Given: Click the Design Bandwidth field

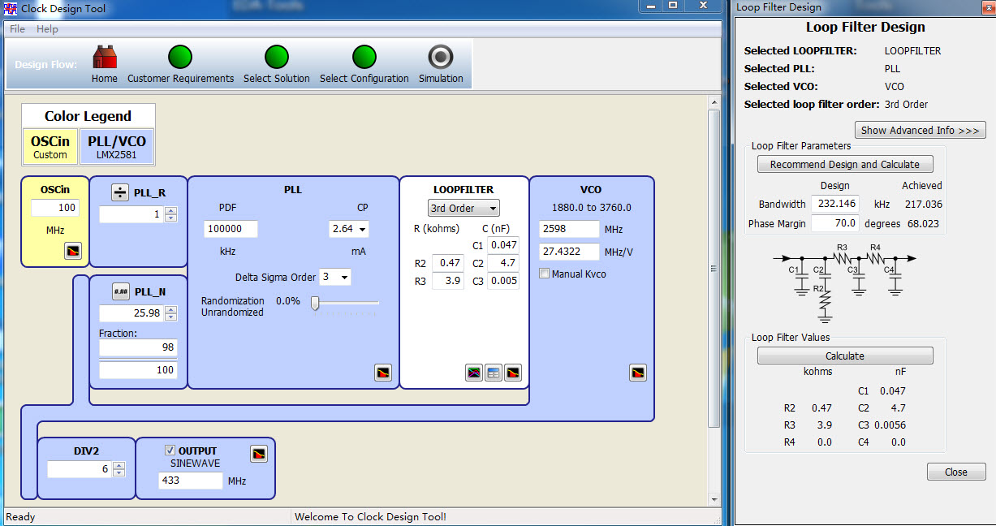Looking at the screenshot, I should (x=834, y=204).
